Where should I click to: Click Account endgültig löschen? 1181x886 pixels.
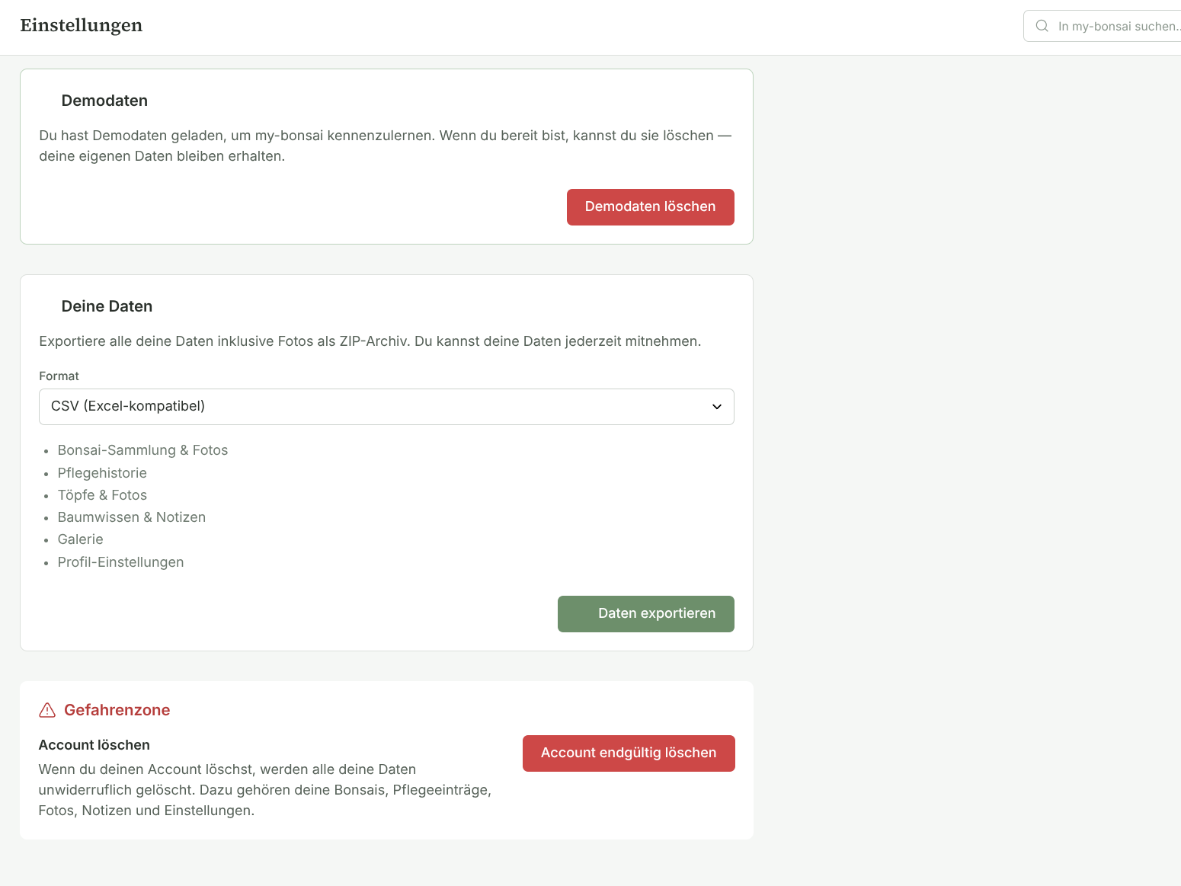pos(628,753)
